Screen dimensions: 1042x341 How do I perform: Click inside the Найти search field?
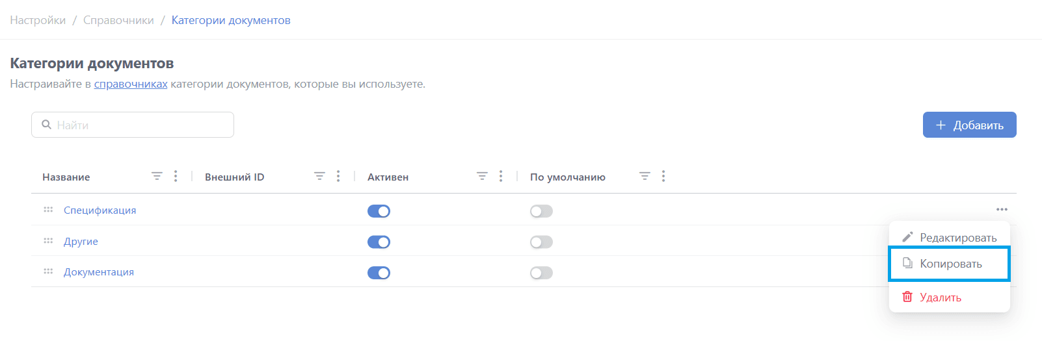(140, 125)
